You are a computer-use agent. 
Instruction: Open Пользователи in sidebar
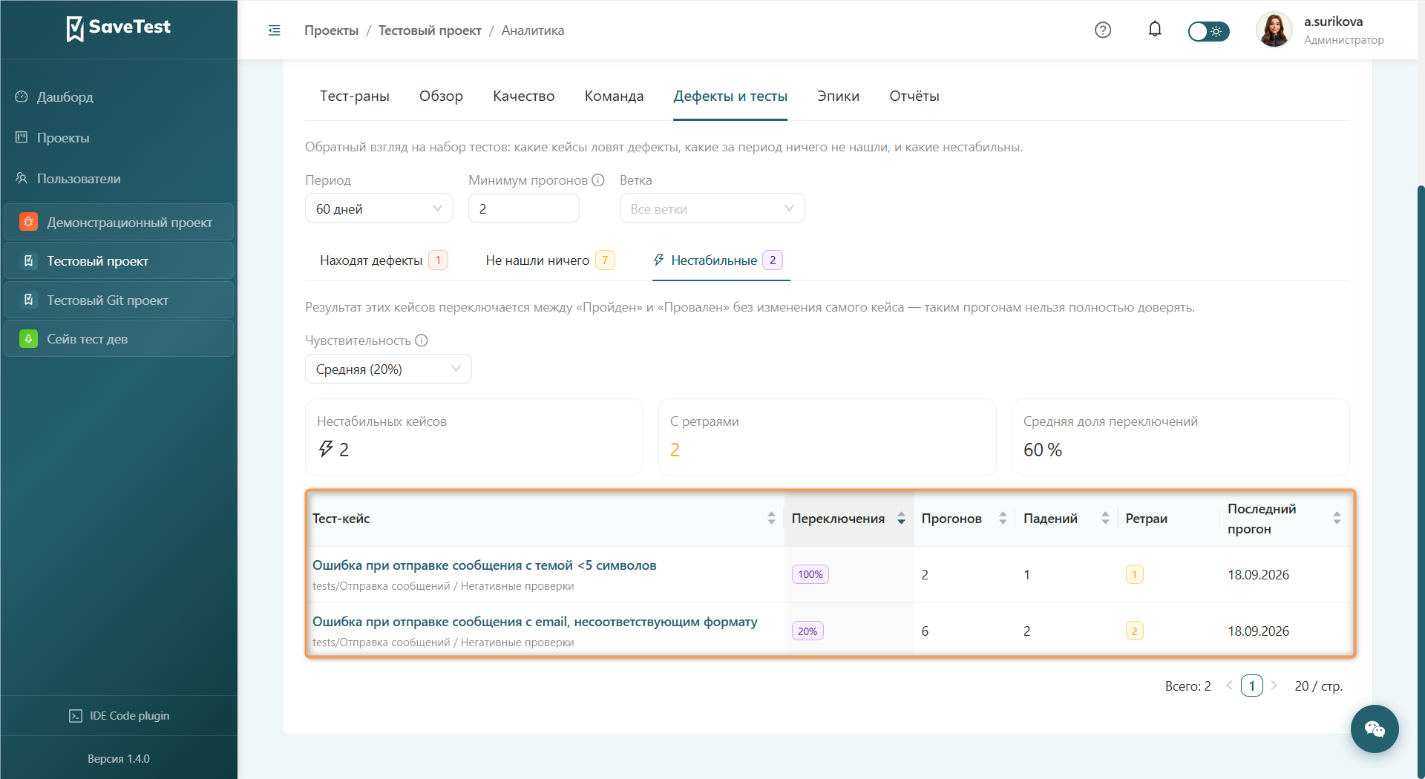click(x=79, y=179)
